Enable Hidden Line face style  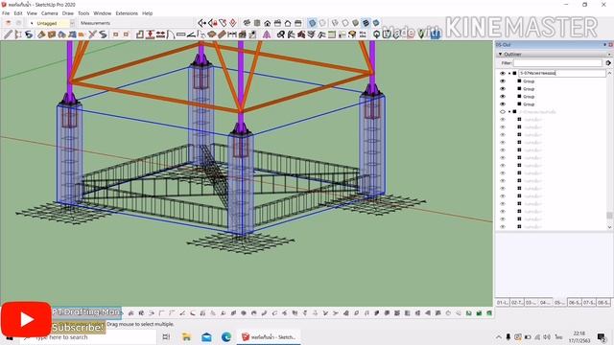pyautogui.click(x=345, y=23)
